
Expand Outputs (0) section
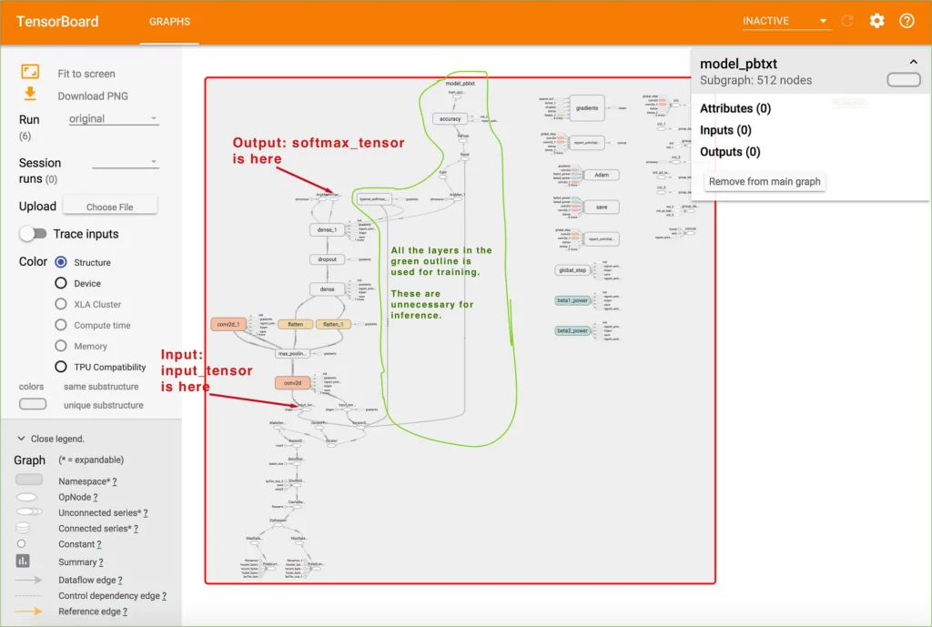pos(730,152)
